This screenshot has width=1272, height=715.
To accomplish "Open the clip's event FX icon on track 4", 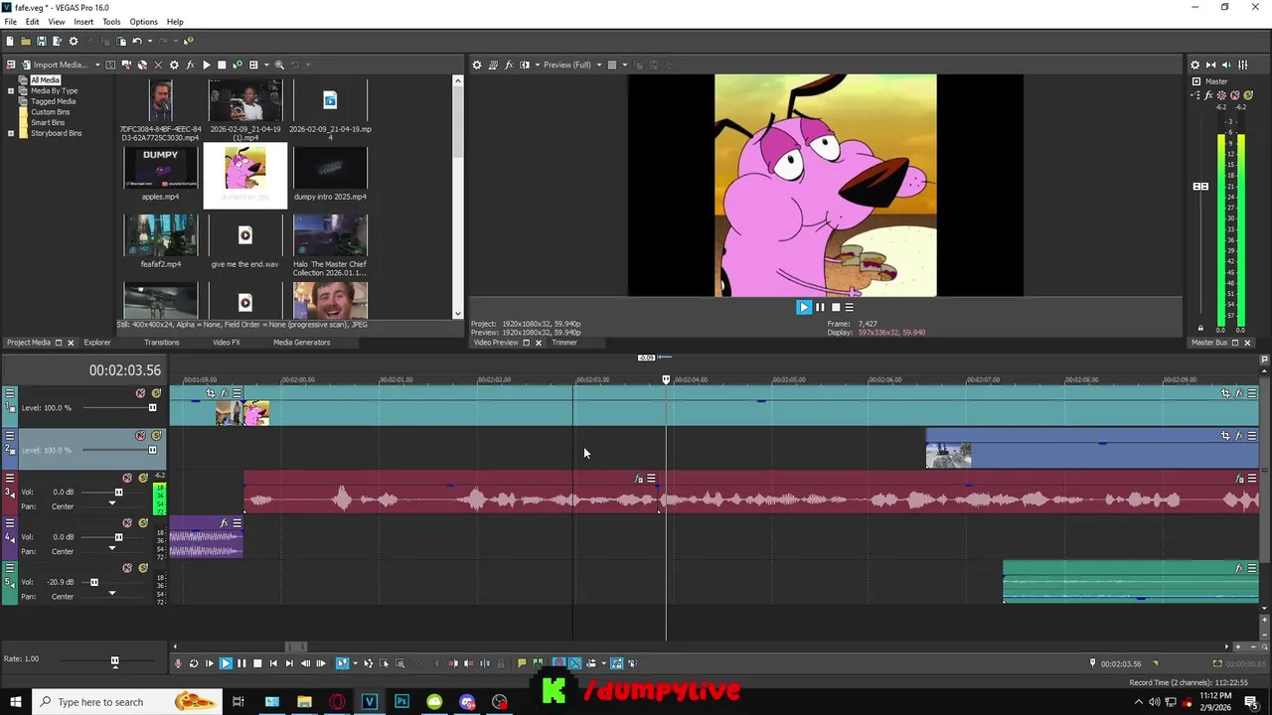I will (x=224, y=522).
